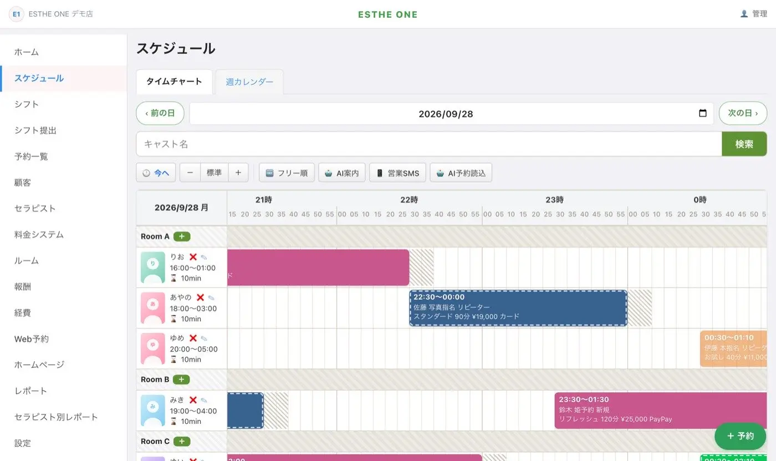Click the E1 store logo badge
Image resolution: width=776 pixels, height=461 pixels.
point(17,14)
